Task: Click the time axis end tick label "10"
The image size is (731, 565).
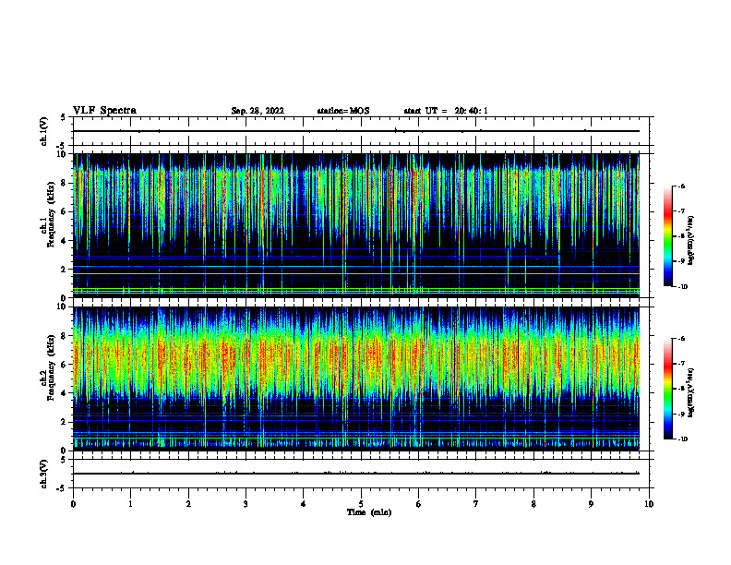Action: (649, 504)
